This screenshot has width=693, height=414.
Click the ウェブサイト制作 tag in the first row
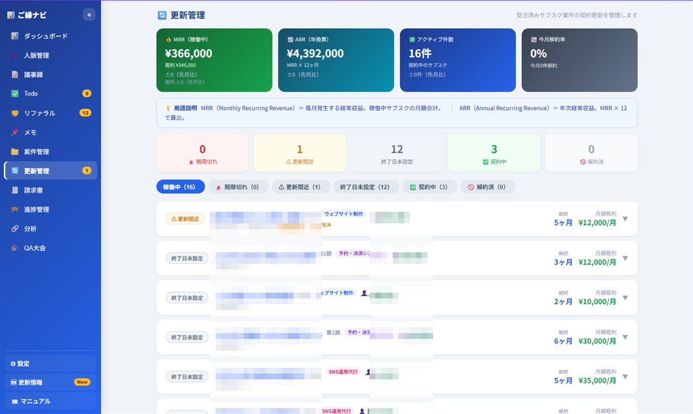coord(344,214)
